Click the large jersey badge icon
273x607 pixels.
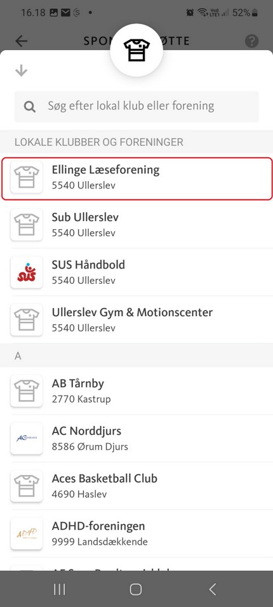(x=136, y=50)
